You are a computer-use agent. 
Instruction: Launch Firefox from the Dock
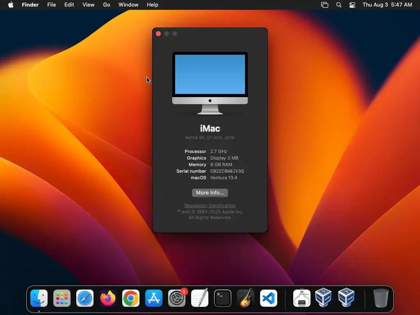pos(108,298)
